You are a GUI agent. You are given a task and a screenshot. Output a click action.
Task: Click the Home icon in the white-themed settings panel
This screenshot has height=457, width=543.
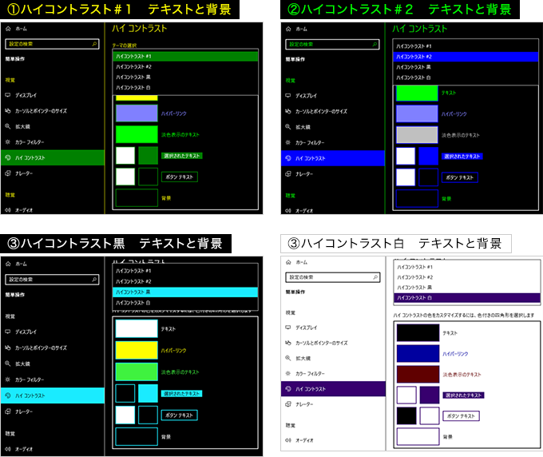coord(288,262)
